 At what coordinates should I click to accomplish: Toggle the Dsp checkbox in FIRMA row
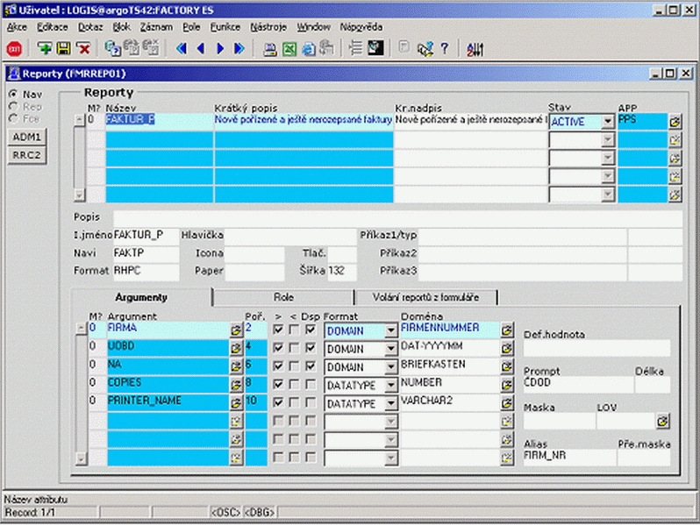pos(311,330)
